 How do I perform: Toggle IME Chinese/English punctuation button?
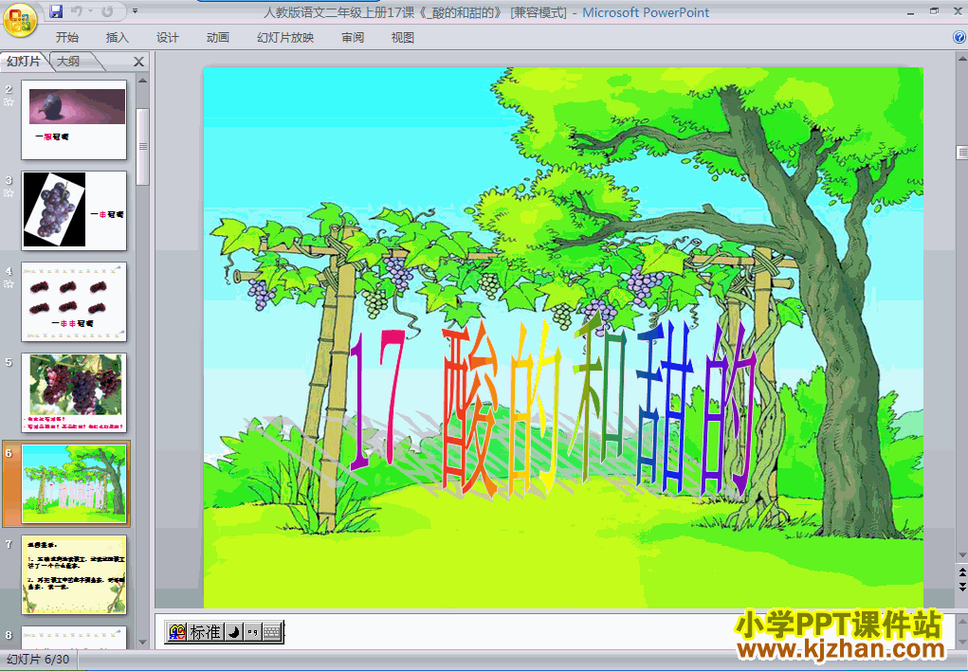pyautogui.click(x=252, y=632)
